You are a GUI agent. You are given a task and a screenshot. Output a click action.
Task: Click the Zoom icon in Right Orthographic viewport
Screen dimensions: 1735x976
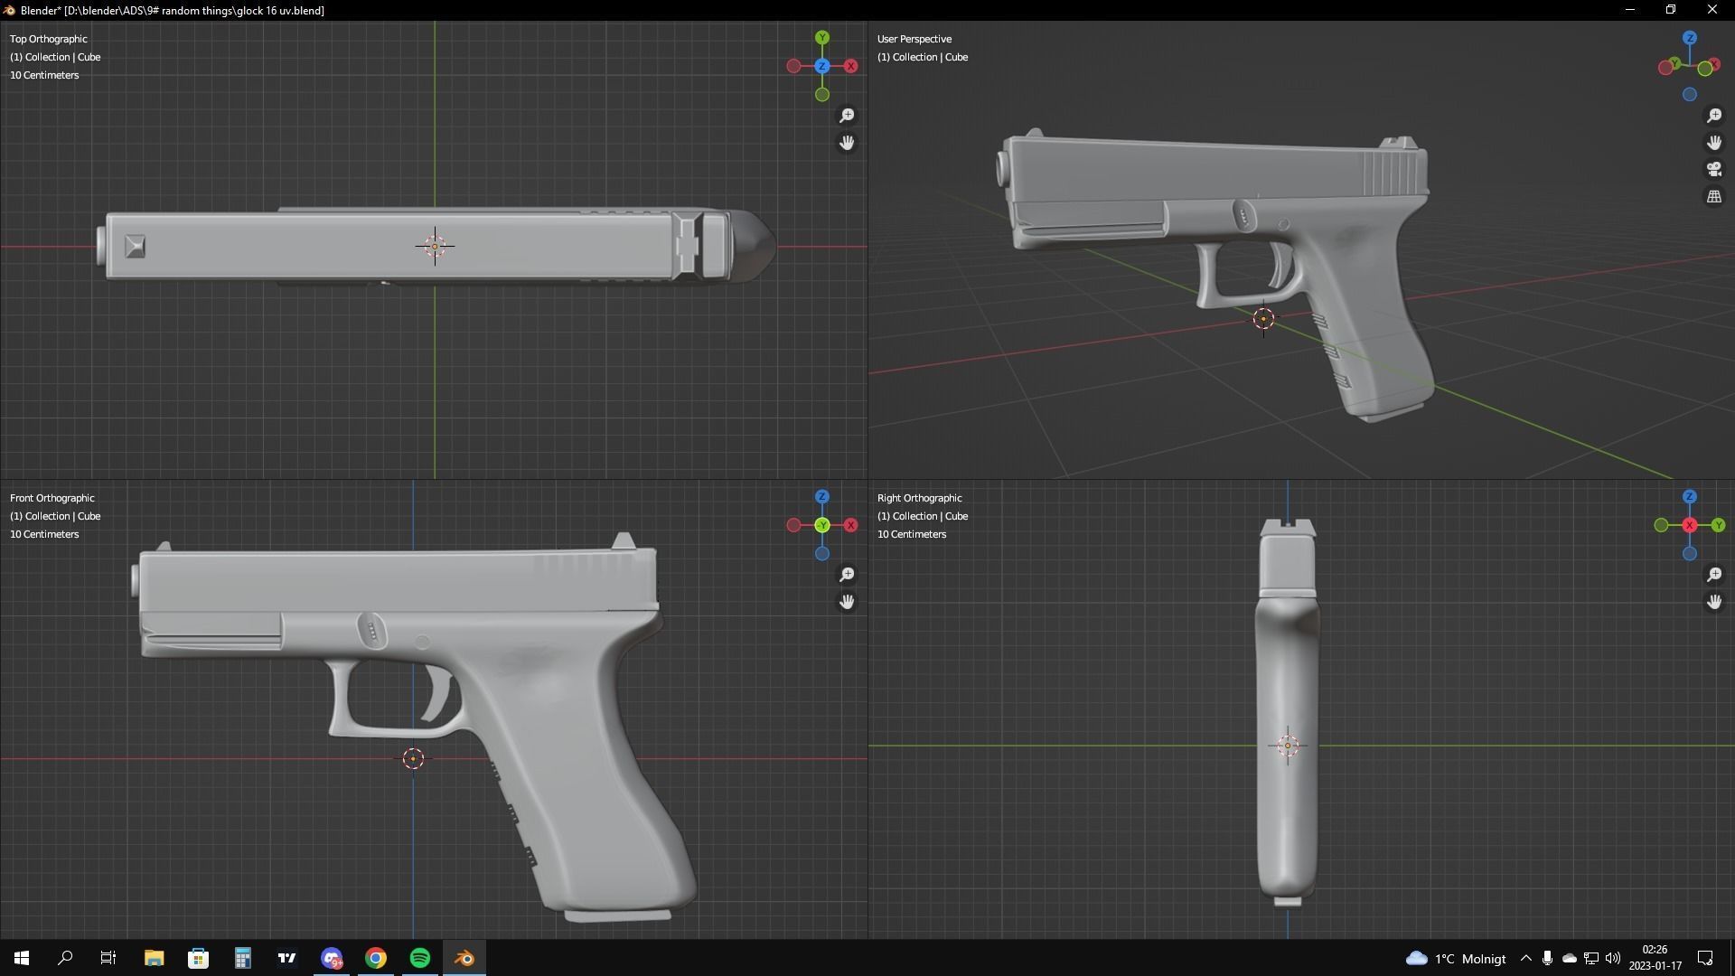pos(1714,575)
